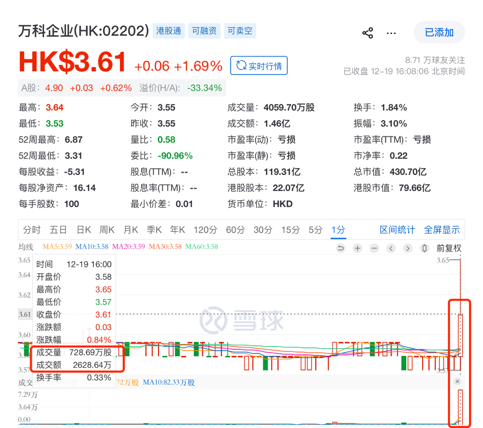Click the tooltip 成交额 2628.64万 row

pyautogui.click(x=74, y=365)
